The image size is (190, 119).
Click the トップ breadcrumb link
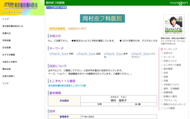pyautogui.click(x=49, y=7)
